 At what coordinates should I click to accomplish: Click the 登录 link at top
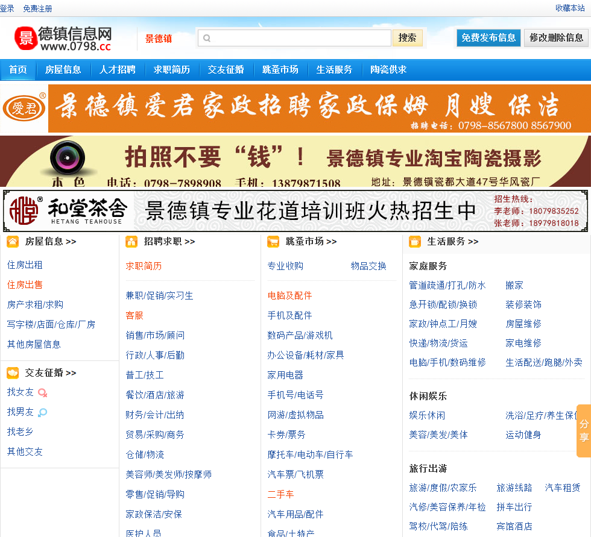coord(7,8)
